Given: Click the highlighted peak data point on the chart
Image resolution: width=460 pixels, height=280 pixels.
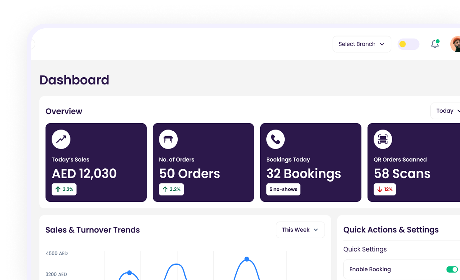Looking at the screenshot, I should tap(247, 259).
